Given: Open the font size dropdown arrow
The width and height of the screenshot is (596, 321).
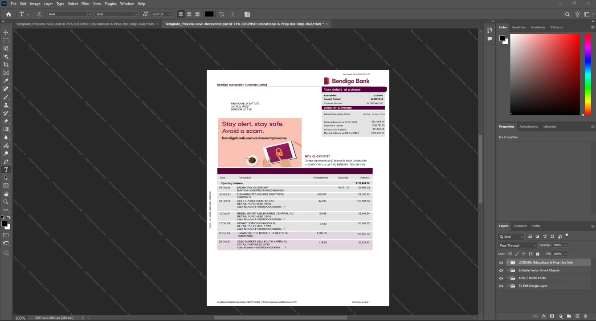Looking at the screenshot, I should [x=171, y=14].
